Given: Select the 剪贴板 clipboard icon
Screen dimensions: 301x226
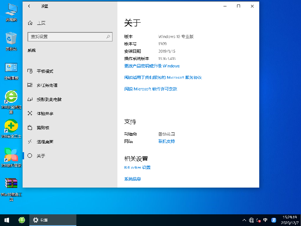Looking at the screenshot, I should tap(30, 128).
